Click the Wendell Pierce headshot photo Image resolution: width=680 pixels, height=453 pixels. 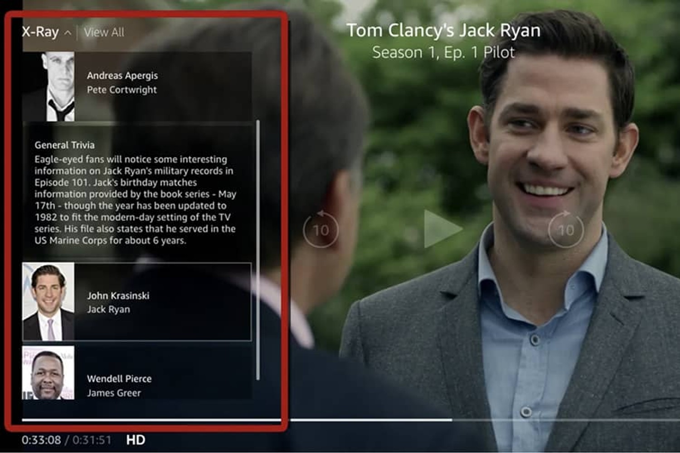click(x=49, y=373)
